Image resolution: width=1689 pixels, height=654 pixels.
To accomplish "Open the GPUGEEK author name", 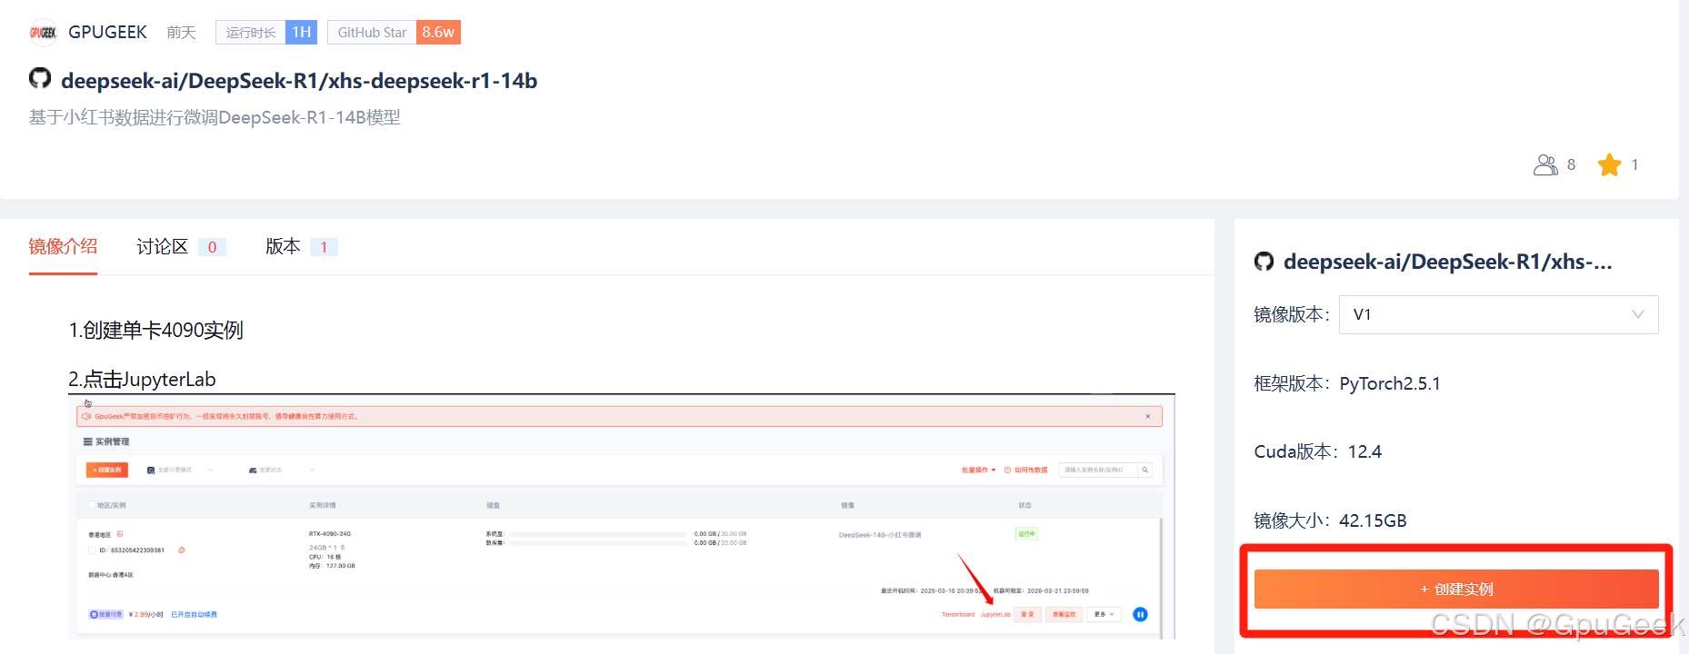I will pyautogui.click(x=107, y=33).
